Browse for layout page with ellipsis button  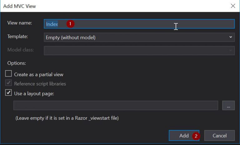pyautogui.click(x=228, y=106)
